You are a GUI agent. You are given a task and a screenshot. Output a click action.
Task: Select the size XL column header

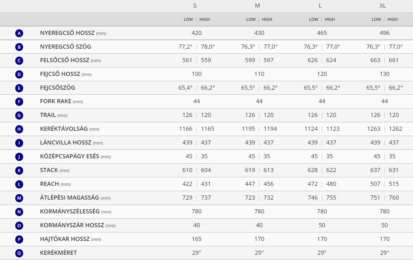[383, 6]
